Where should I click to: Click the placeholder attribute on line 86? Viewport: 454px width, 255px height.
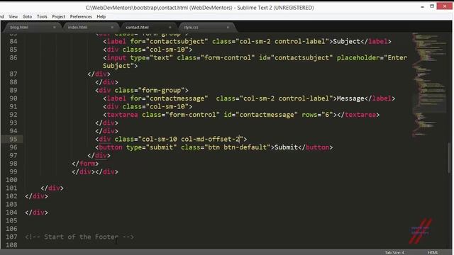coord(358,58)
